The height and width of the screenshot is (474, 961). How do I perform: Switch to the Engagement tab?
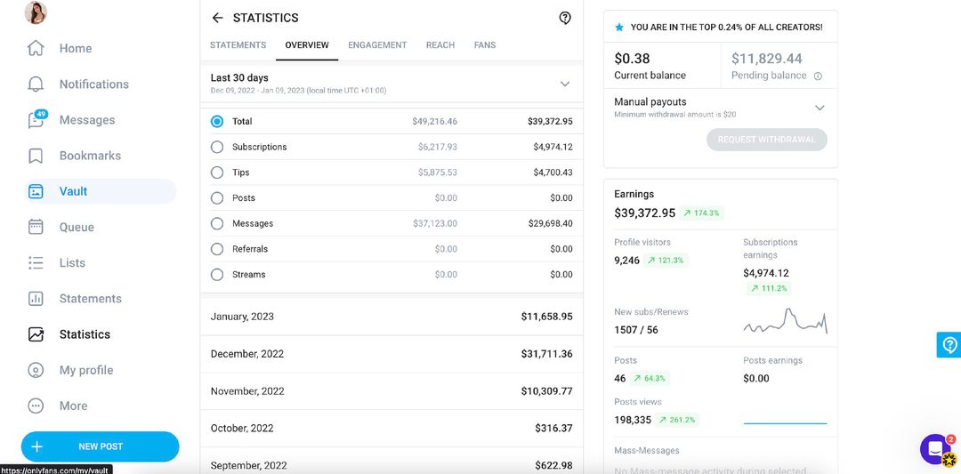click(377, 44)
